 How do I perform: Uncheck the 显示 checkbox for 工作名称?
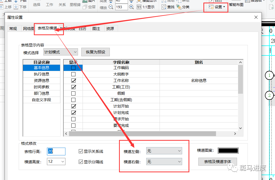click(x=73, y=81)
